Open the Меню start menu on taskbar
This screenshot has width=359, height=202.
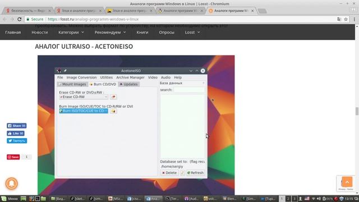pyautogui.click(x=10, y=199)
